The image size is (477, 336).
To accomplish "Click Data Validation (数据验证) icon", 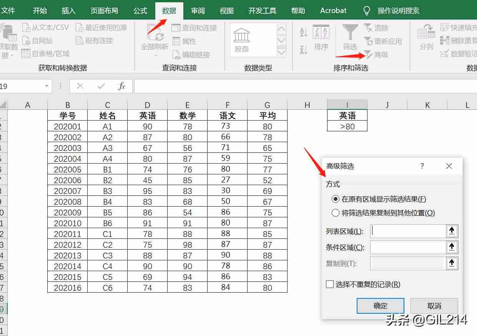I will (445, 53).
